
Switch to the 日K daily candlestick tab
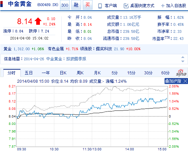tap(63, 73)
